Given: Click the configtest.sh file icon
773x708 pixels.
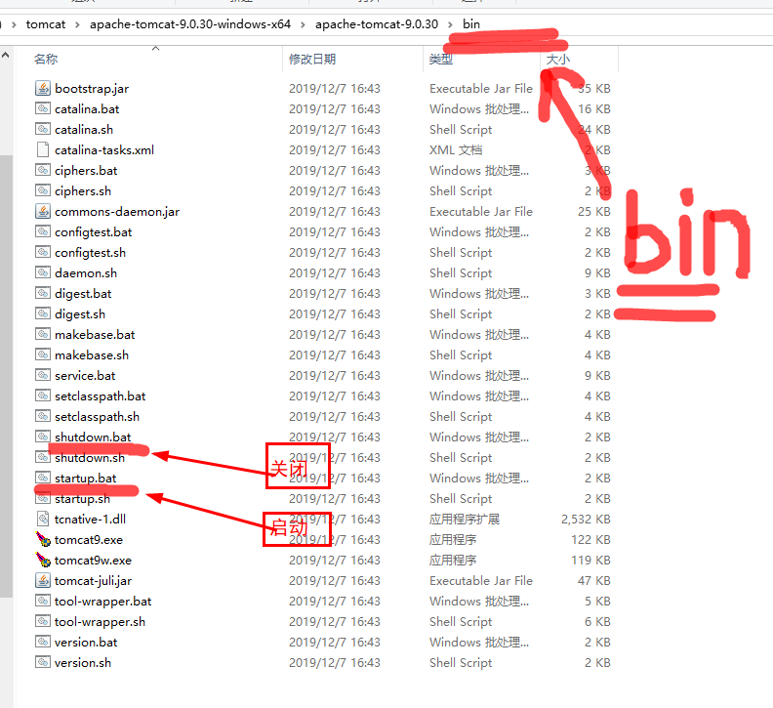Looking at the screenshot, I should pyautogui.click(x=43, y=252).
